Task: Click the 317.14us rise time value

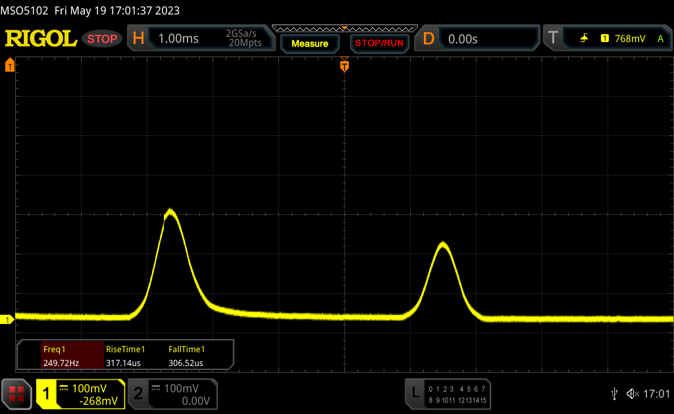Action: 123,363
